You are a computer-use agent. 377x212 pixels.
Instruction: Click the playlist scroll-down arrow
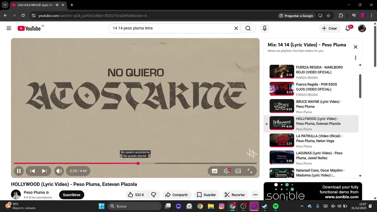tap(360, 176)
